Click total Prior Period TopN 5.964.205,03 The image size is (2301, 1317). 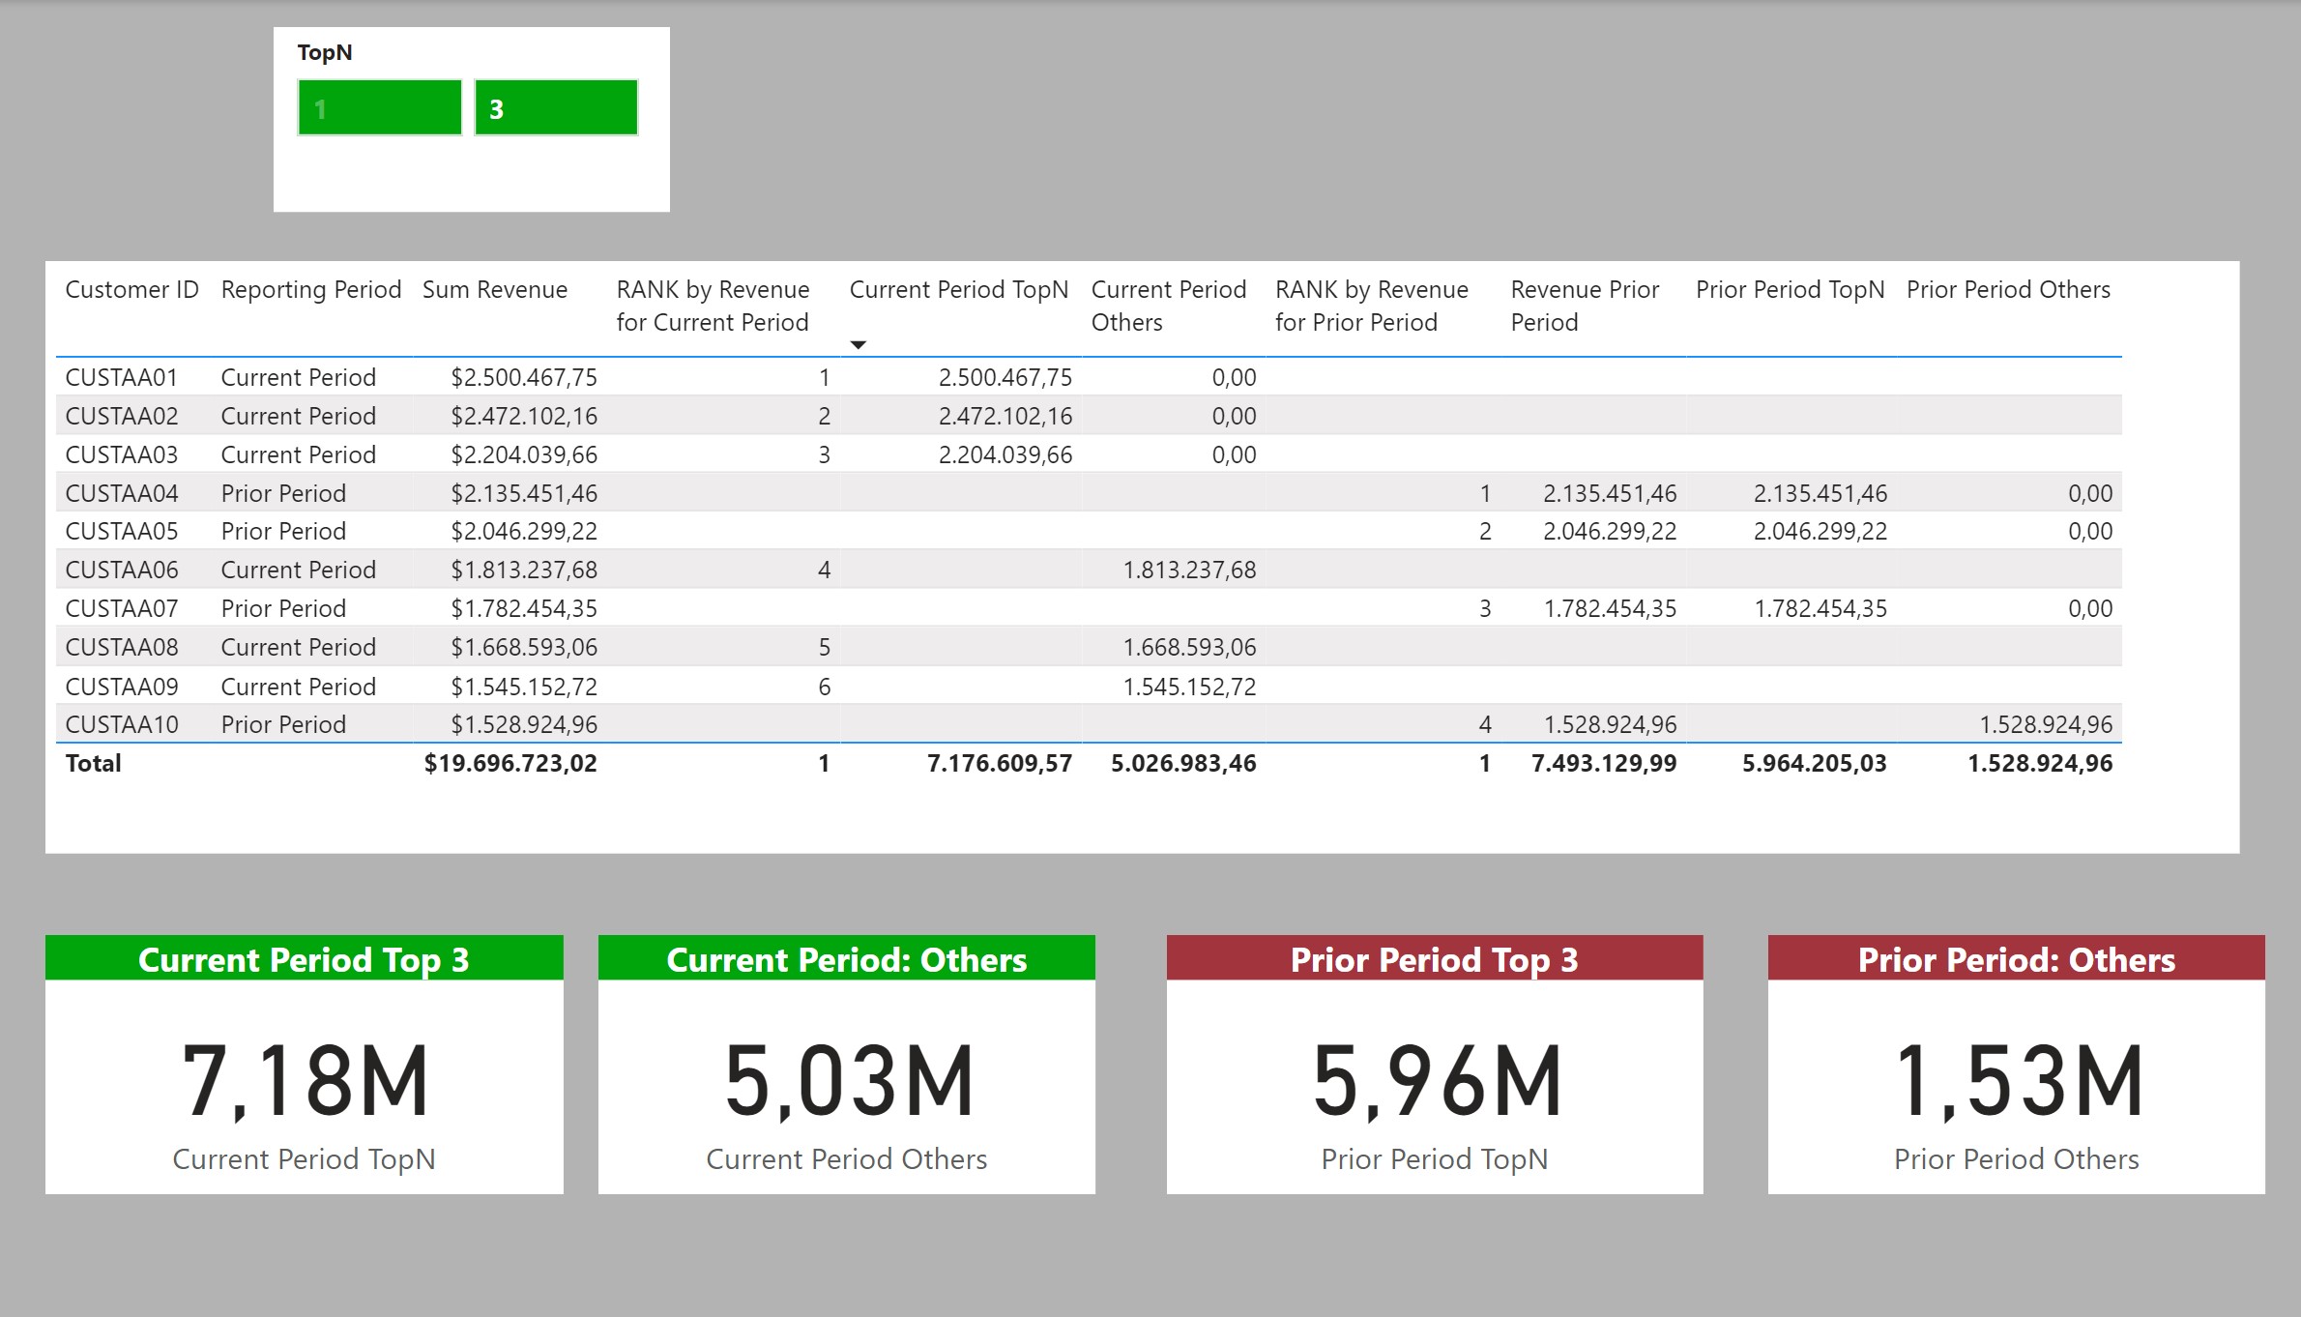pos(1814,763)
